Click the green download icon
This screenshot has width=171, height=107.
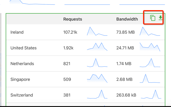point(160,18)
